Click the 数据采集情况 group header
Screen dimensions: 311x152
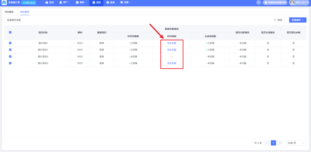pyautogui.click(x=172, y=29)
